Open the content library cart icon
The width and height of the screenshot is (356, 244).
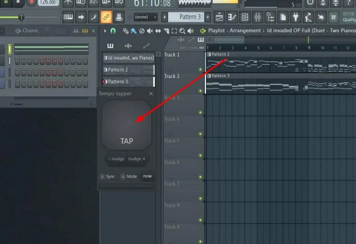pos(333,17)
